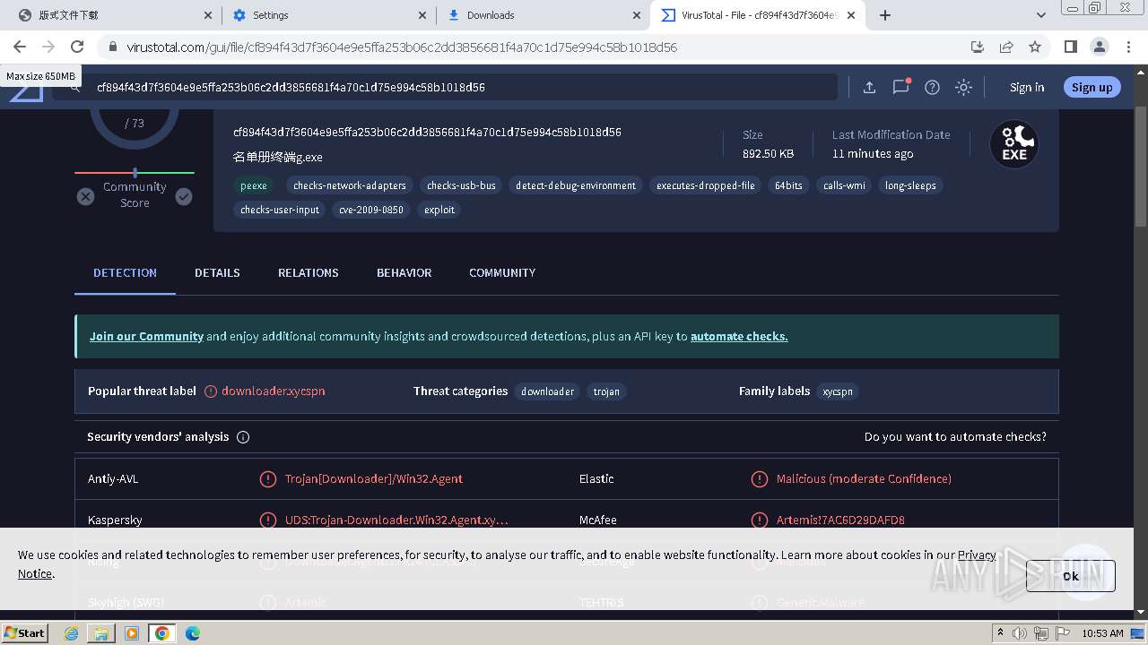
Task: Click the browser address bar URL
Action: [402, 47]
